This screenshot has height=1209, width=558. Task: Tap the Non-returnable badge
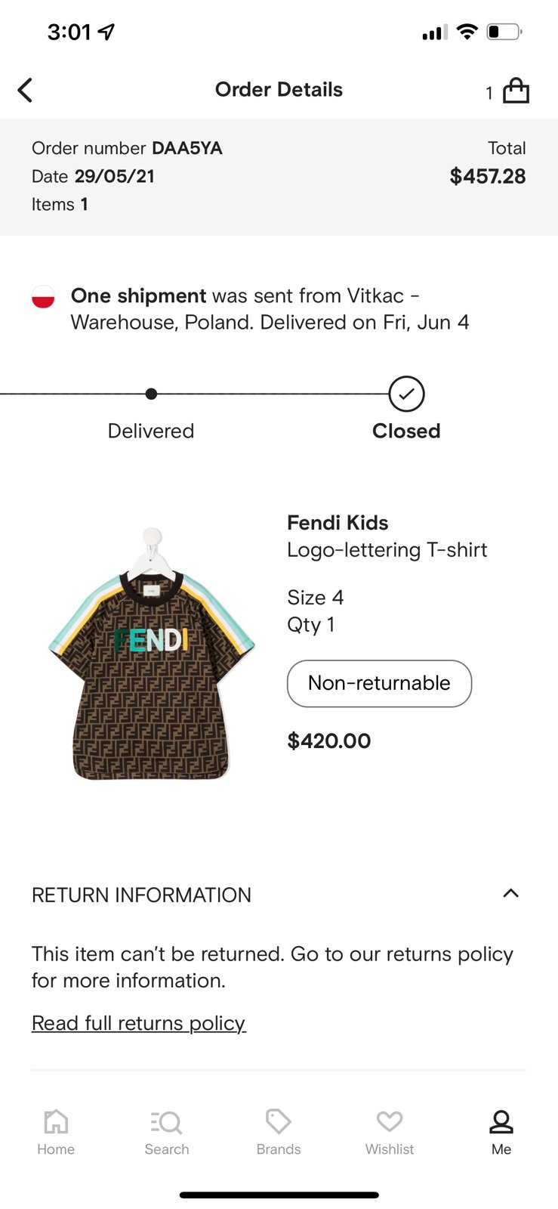pos(379,684)
